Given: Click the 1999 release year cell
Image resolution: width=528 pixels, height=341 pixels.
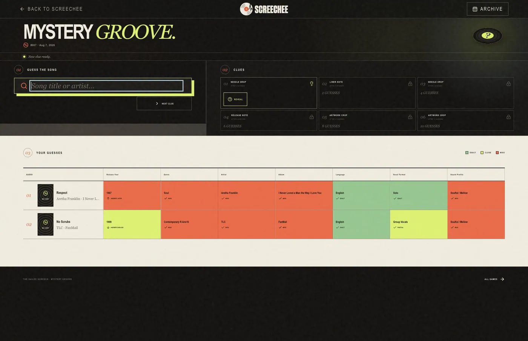Looking at the screenshot, I should coord(132,225).
